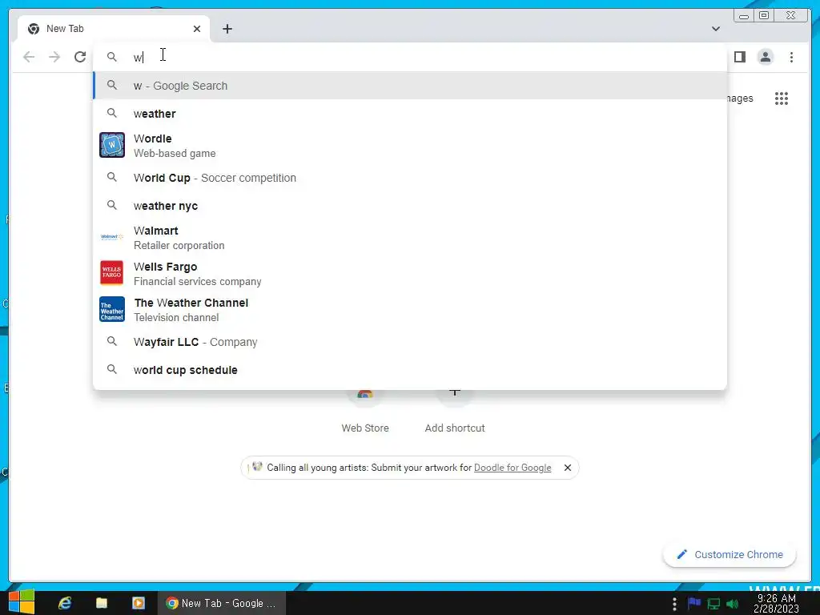Viewport: 820px width, 615px height.
Task: Reload the page with the refresh icon
Action: [x=80, y=57]
